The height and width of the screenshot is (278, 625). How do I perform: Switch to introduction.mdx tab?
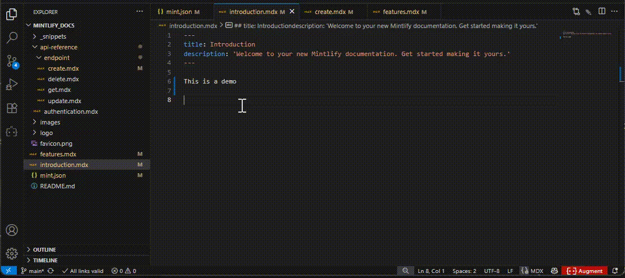(x=256, y=12)
